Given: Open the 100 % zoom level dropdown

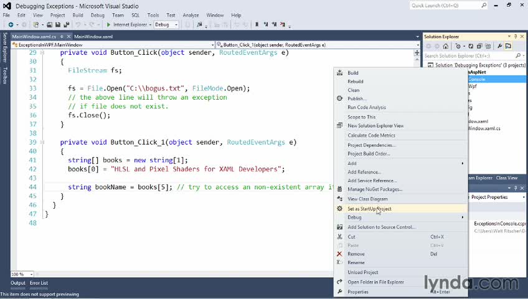Looking at the screenshot, I should point(31,274).
